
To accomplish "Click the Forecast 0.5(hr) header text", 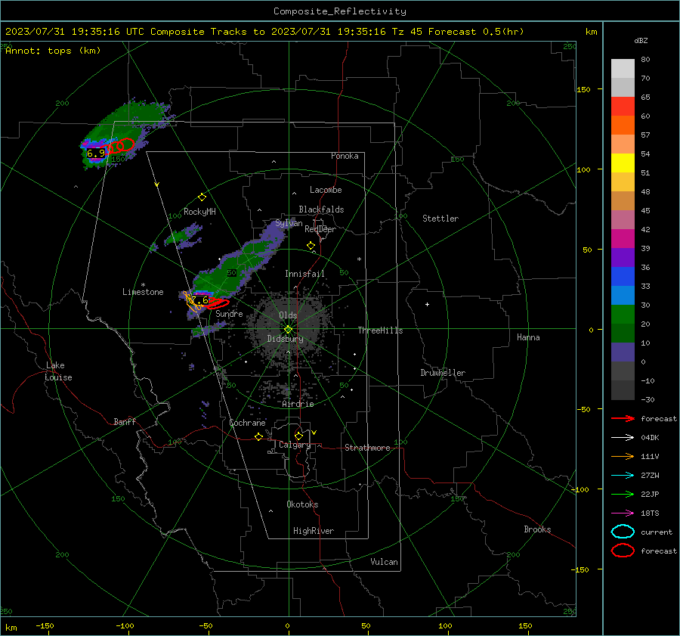I will [x=476, y=32].
